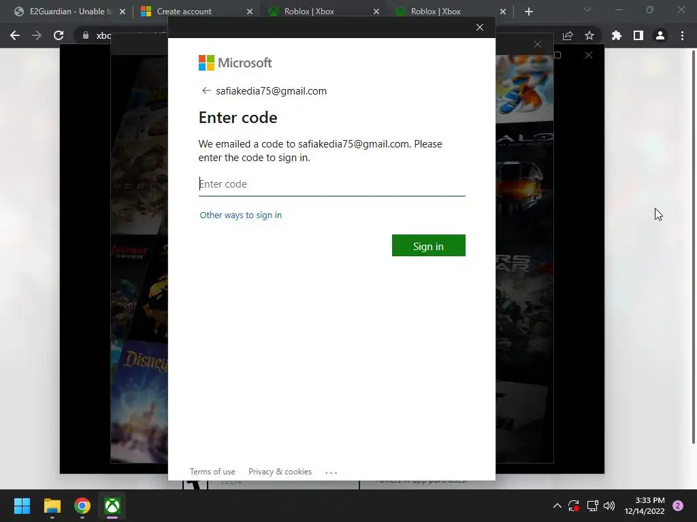The width and height of the screenshot is (697, 522).
Task: Open Other ways to sign in link
Action: pos(240,215)
